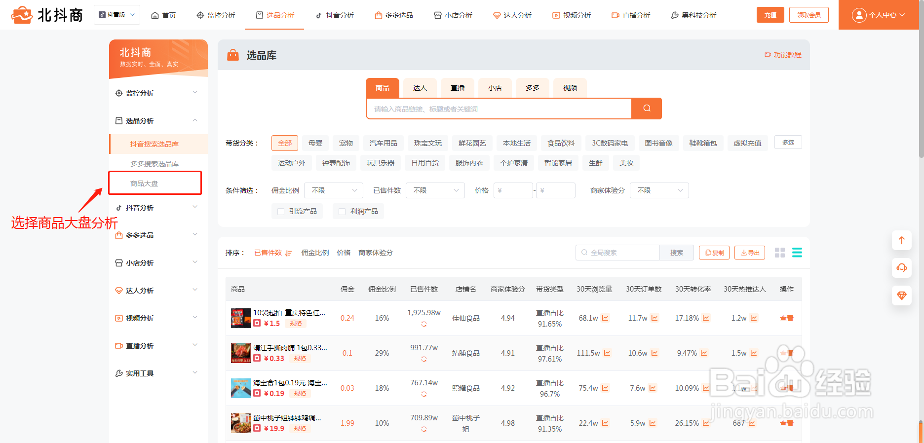Select the 全部 category filter
The height and width of the screenshot is (443, 924).
(285, 143)
